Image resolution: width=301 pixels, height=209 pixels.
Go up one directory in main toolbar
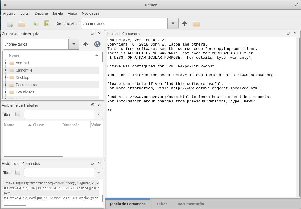click(185, 24)
